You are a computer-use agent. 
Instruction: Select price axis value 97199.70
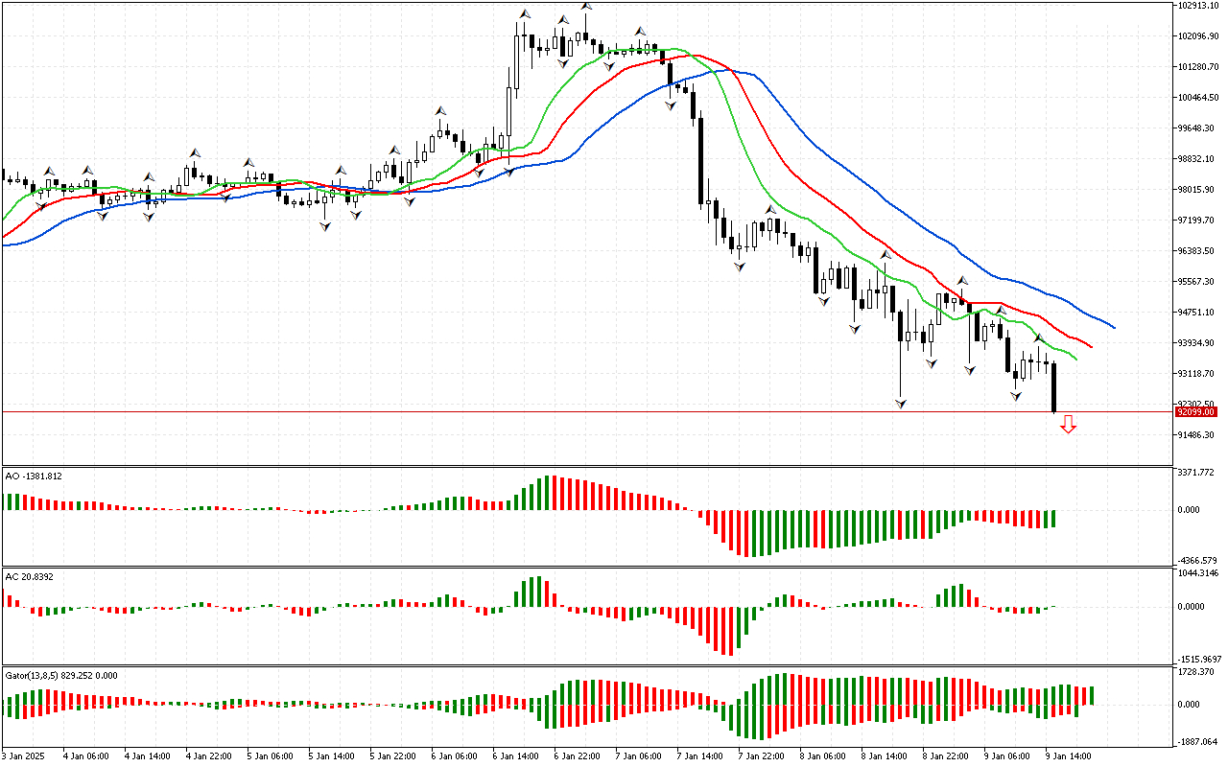(1196, 221)
